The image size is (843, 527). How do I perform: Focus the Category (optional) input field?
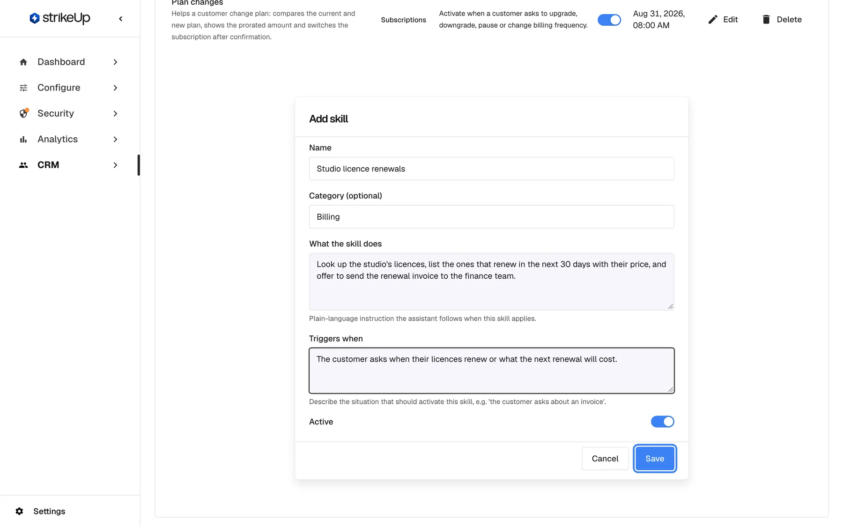(x=492, y=216)
